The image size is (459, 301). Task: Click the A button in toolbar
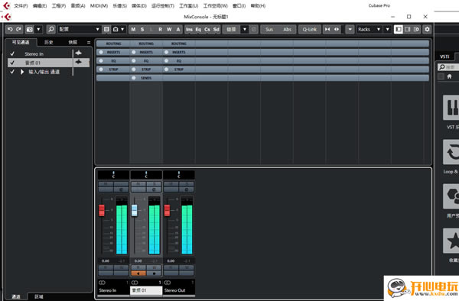tap(178, 29)
